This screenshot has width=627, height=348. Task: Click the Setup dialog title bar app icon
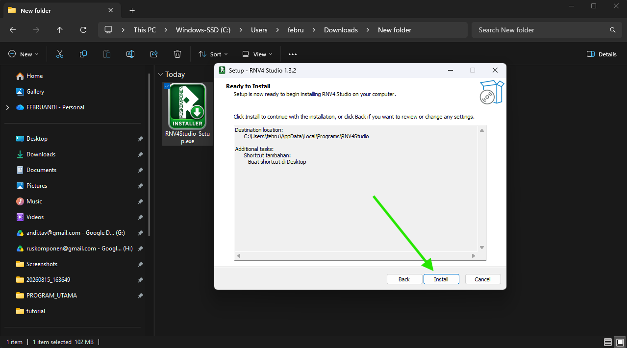[222, 70]
